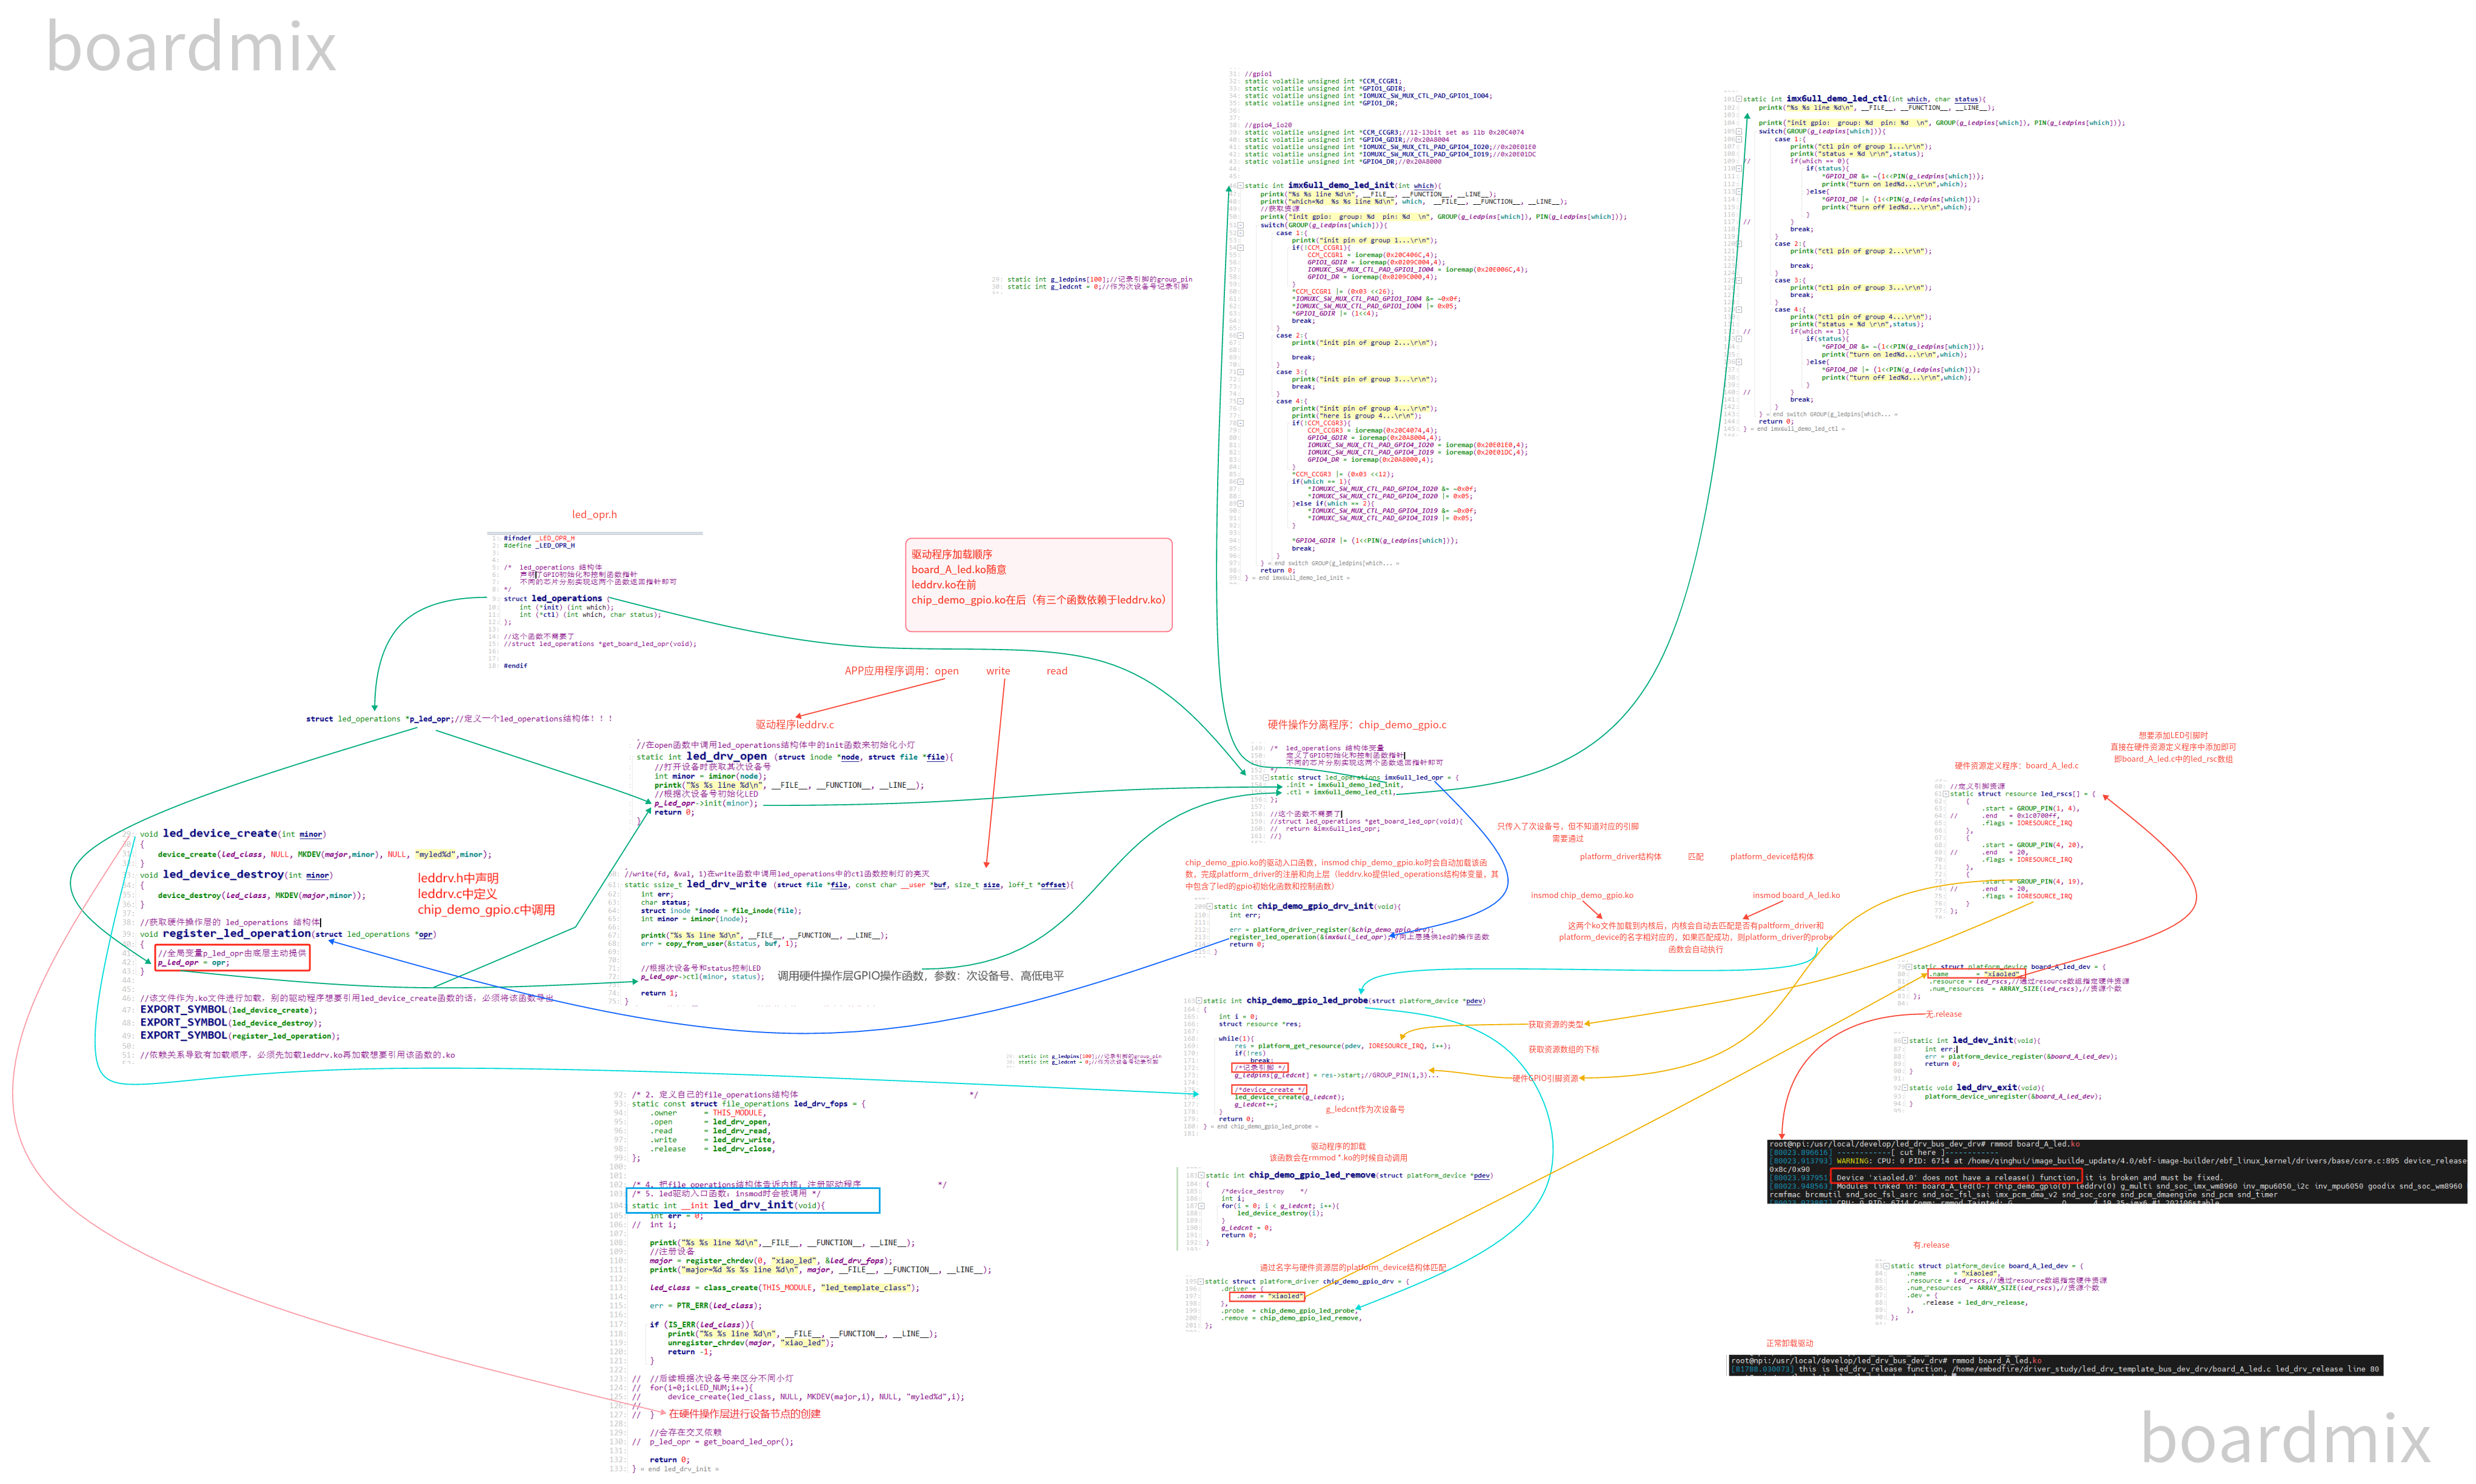Select the 硬件GPIO引脚资源 annotation

click(x=1545, y=1079)
